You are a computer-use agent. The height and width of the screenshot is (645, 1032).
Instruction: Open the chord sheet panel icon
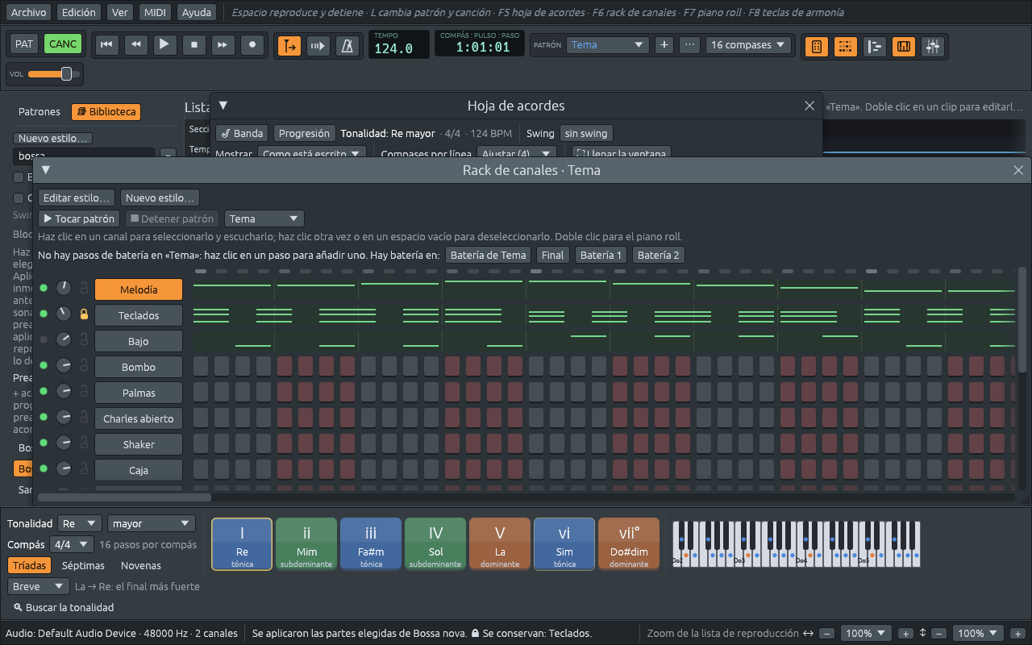tap(816, 46)
